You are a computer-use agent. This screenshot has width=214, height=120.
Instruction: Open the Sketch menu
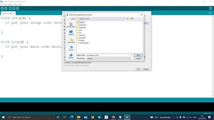[10, 5]
